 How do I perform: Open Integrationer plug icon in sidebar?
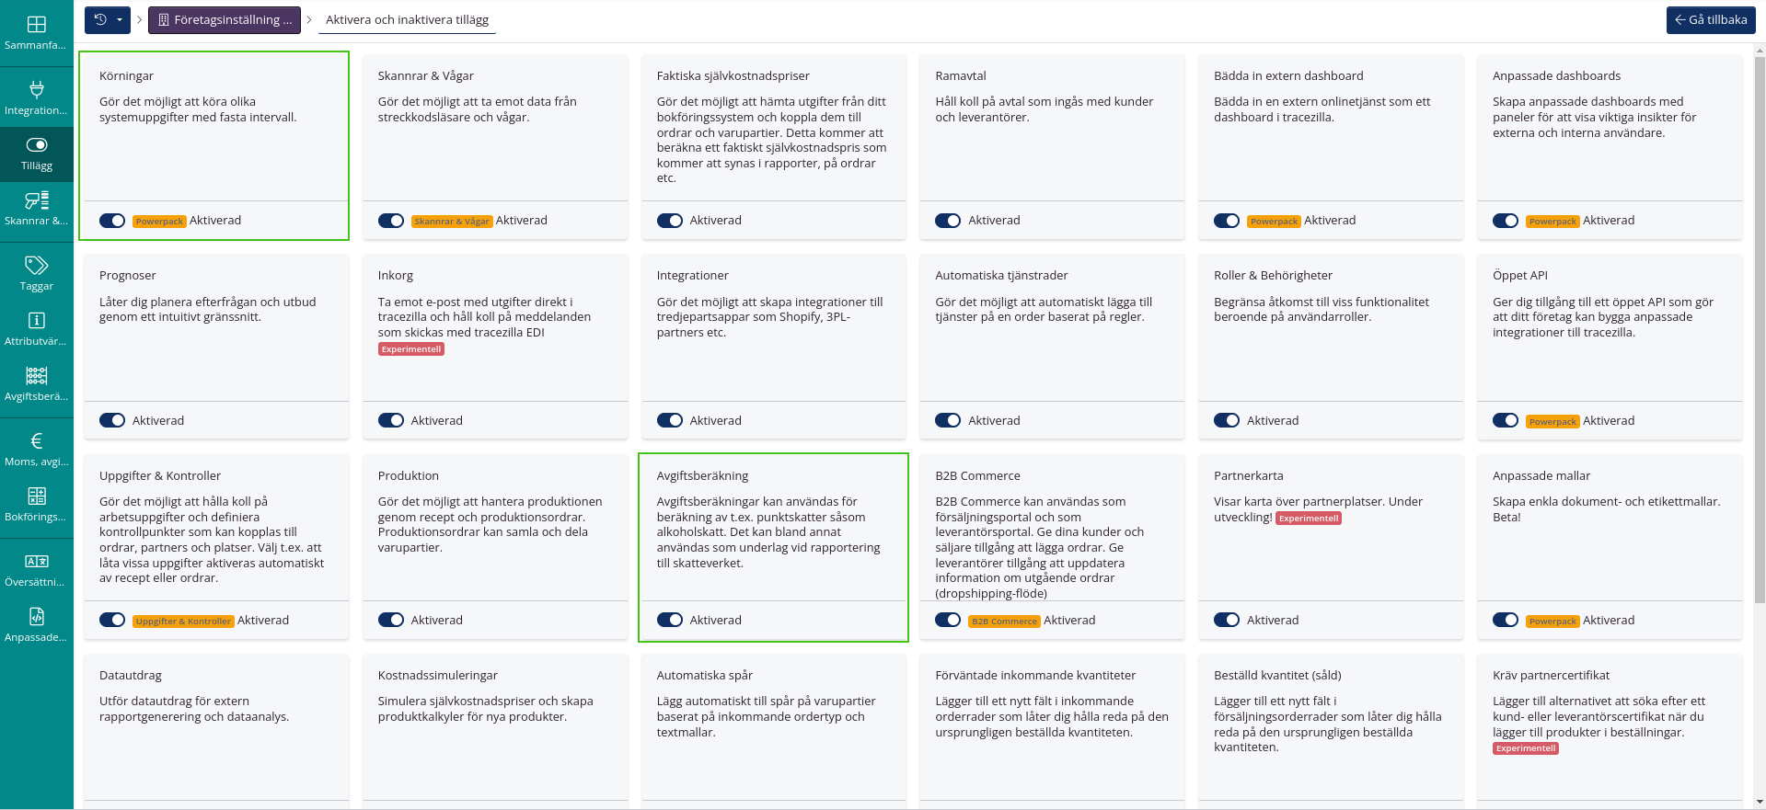[x=37, y=89]
